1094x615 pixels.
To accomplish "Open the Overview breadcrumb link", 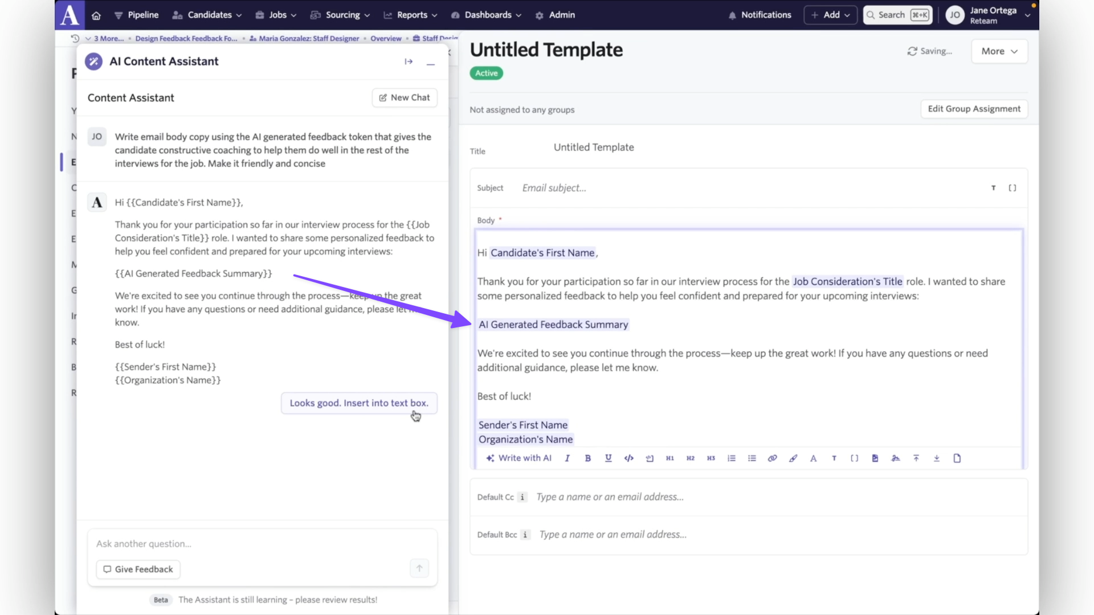I will point(386,39).
